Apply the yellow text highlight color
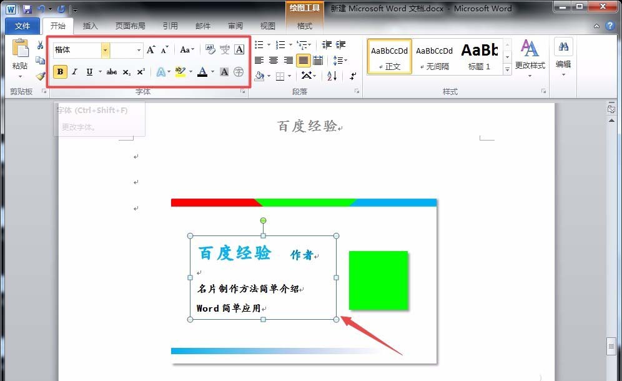Screen dimensions: 622x381 point(180,72)
